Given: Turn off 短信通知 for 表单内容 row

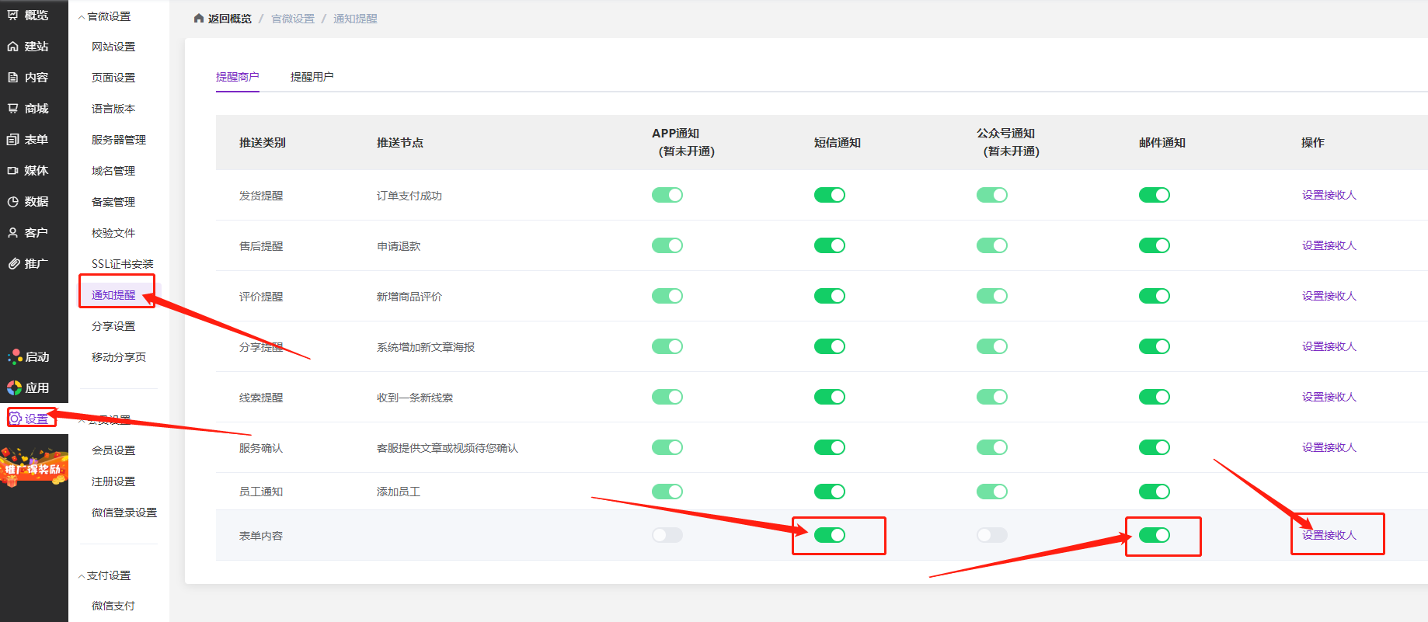Looking at the screenshot, I should pos(829,535).
